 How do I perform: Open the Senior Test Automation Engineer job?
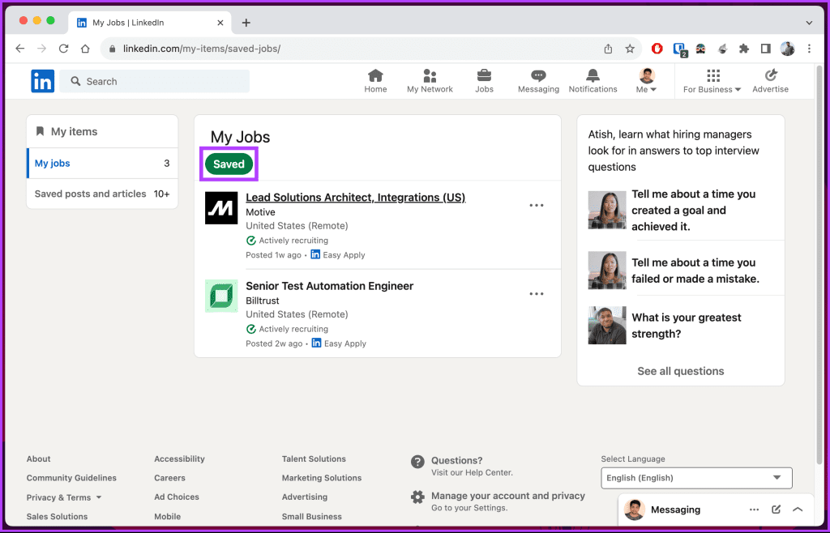coord(329,285)
